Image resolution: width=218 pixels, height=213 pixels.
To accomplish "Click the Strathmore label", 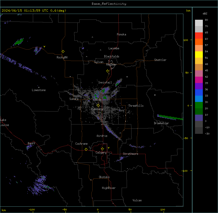I will (130, 154).
